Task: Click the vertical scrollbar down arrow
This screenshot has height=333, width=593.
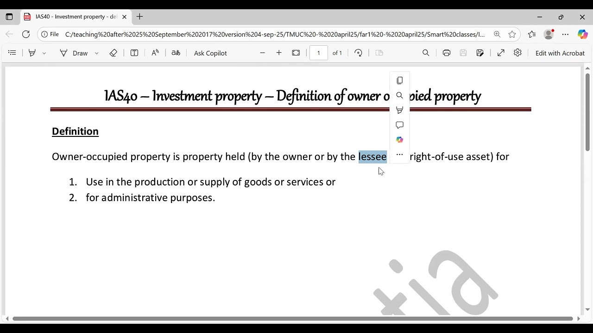Action: [x=587, y=309]
